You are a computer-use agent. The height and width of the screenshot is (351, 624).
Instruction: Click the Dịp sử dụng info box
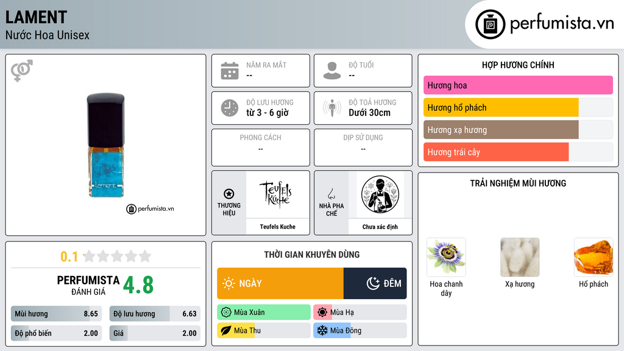point(363,147)
